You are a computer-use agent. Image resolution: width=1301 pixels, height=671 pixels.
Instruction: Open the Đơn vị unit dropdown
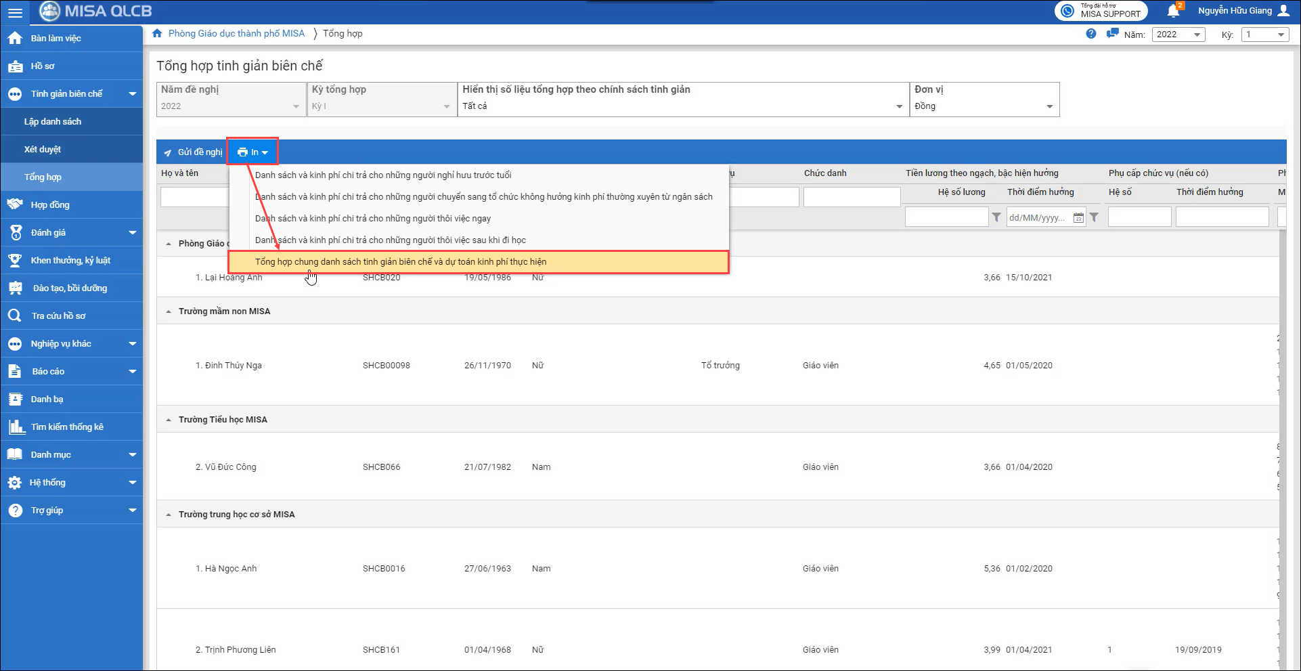[984, 106]
